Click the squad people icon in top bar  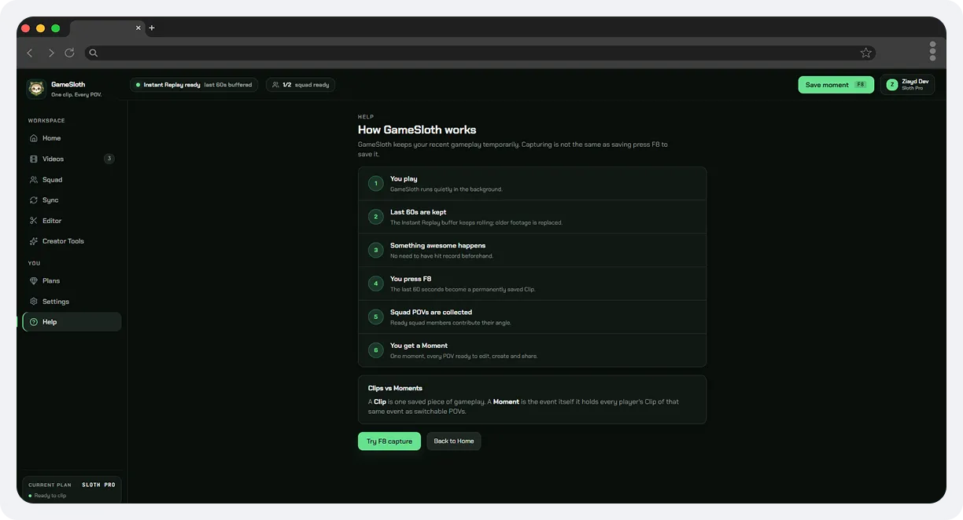pos(275,85)
